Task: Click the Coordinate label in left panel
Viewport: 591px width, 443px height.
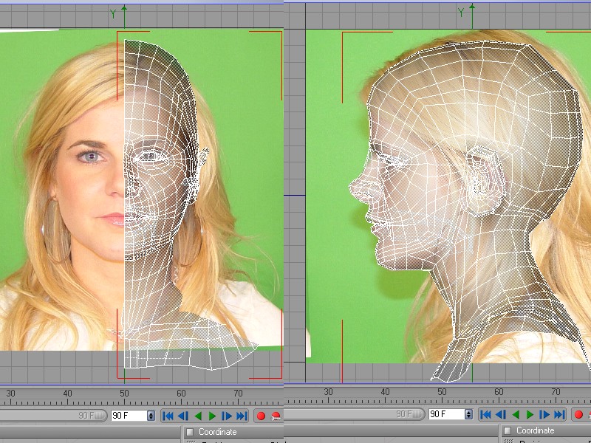Action: (218, 432)
